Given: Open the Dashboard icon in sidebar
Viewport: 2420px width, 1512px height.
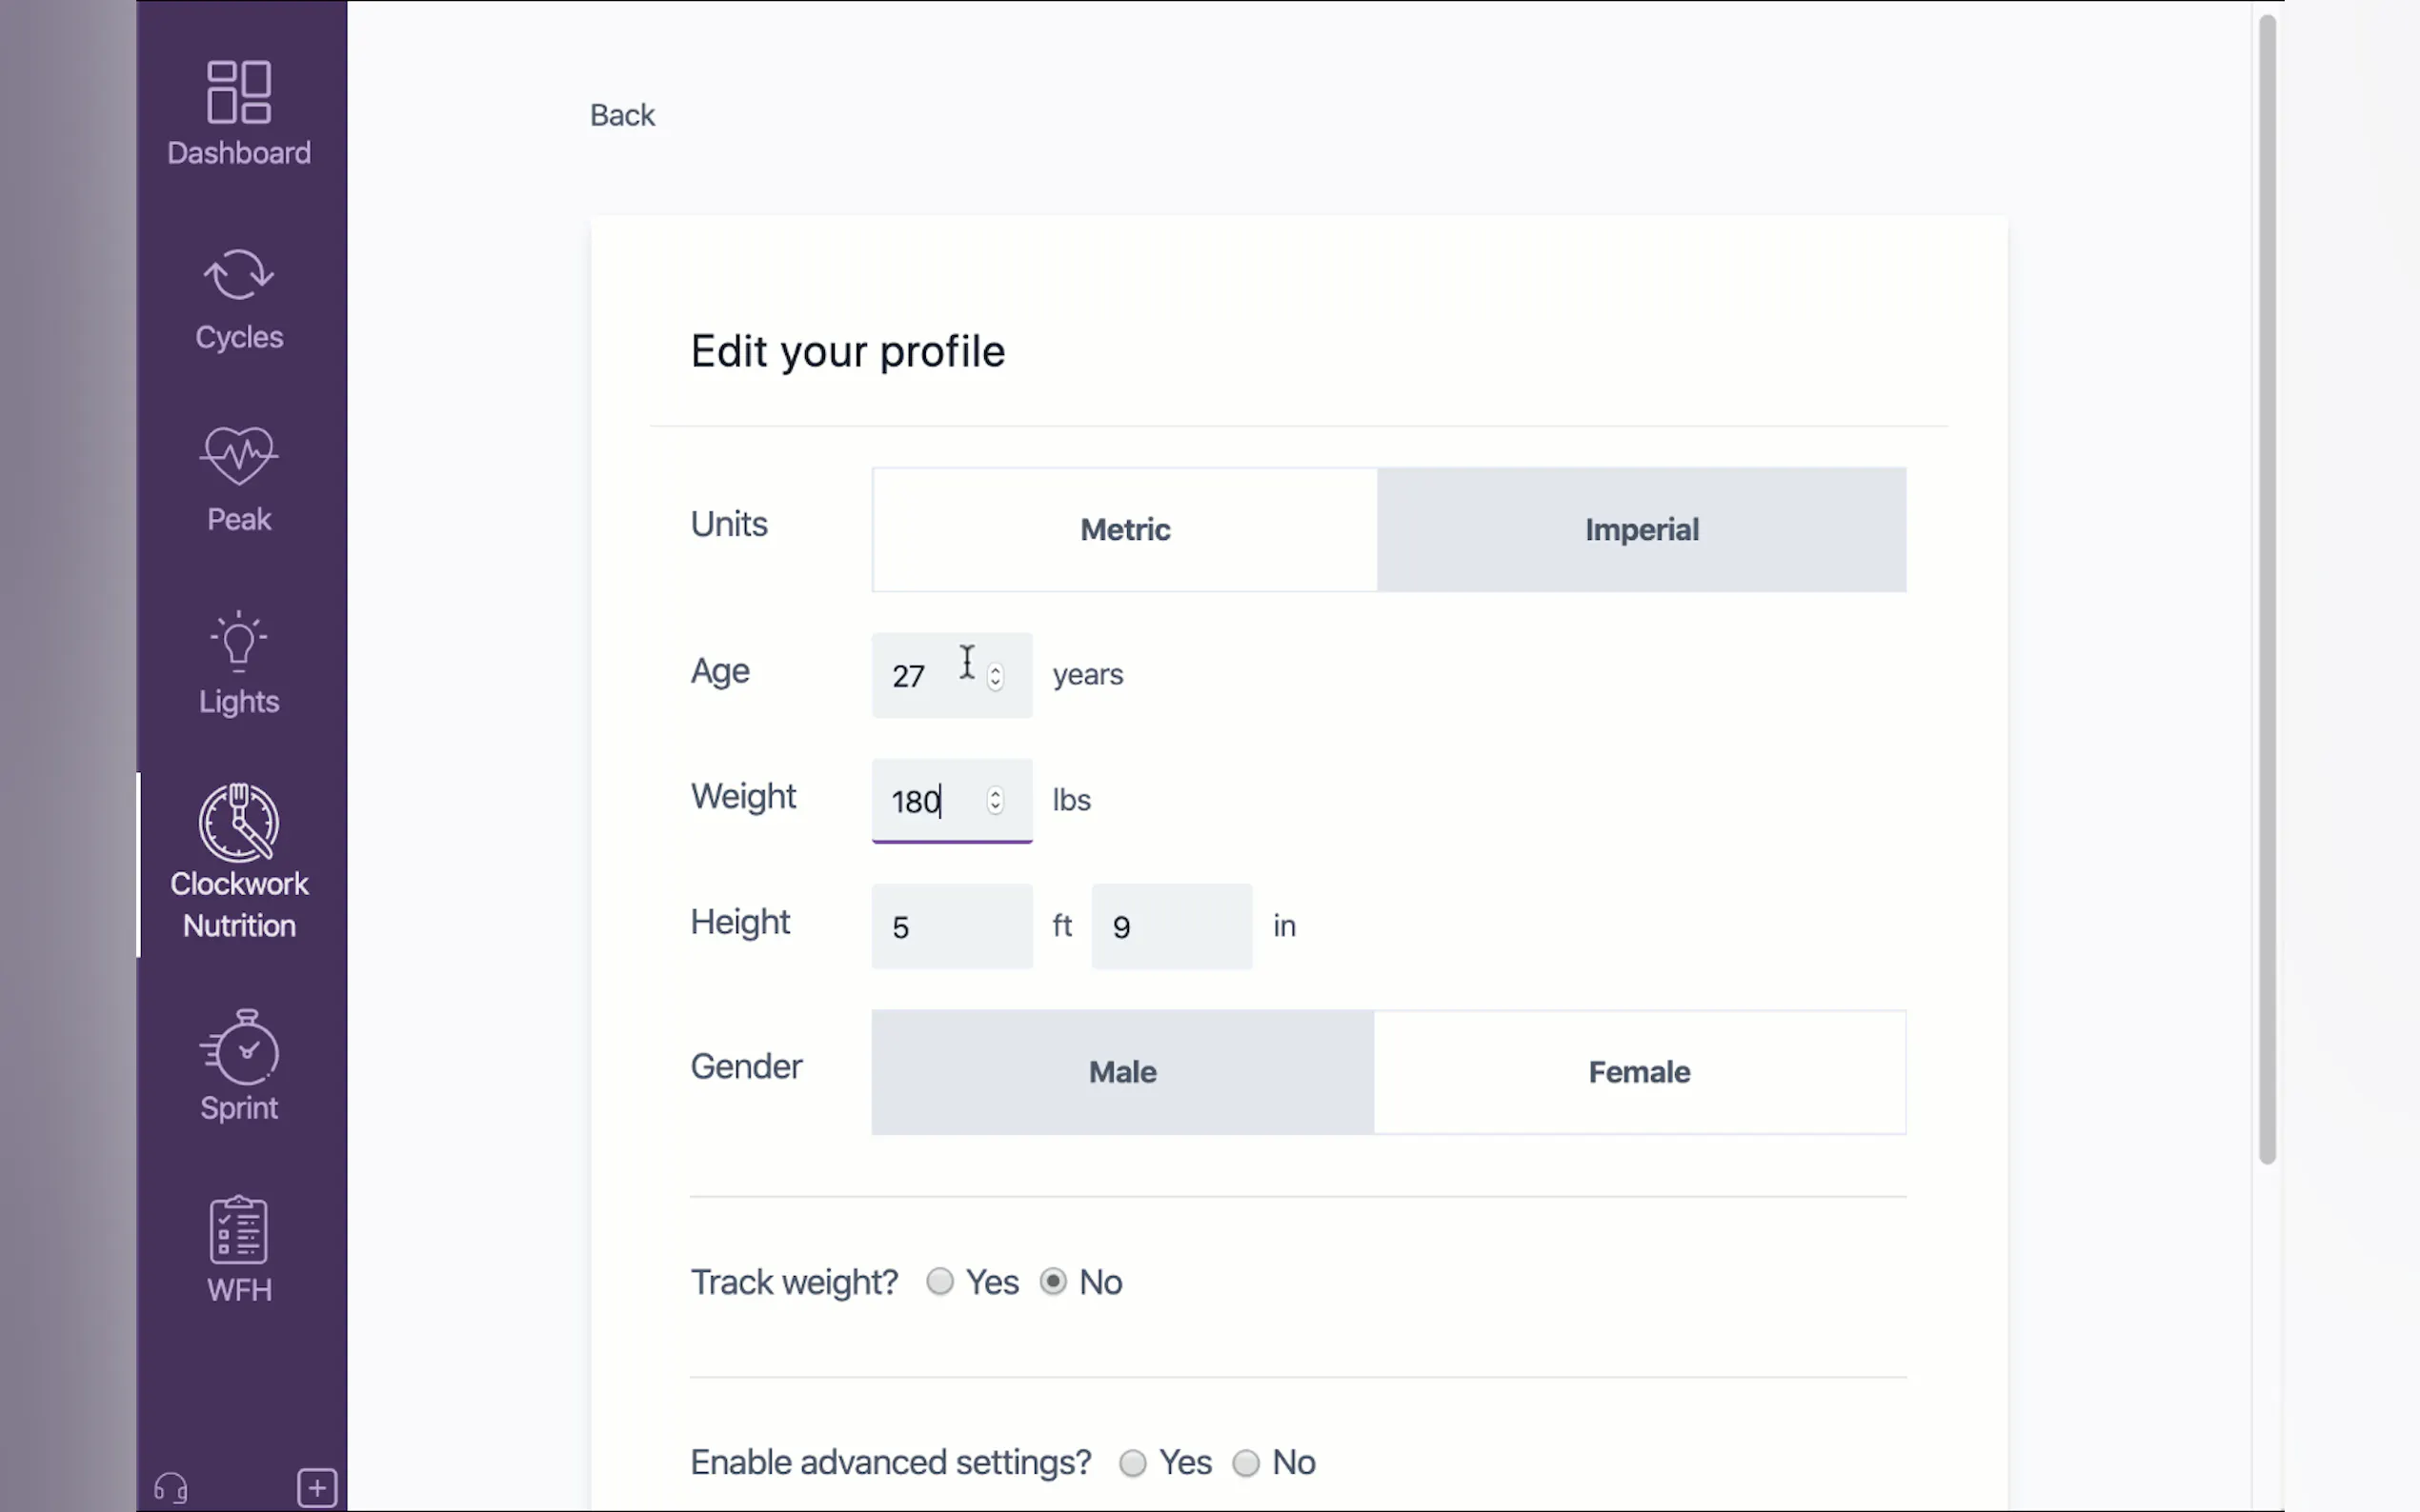Looking at the screenshot, I should point(238,93).
